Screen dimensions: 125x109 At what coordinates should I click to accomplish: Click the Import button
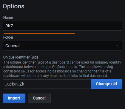pos(14,98)
